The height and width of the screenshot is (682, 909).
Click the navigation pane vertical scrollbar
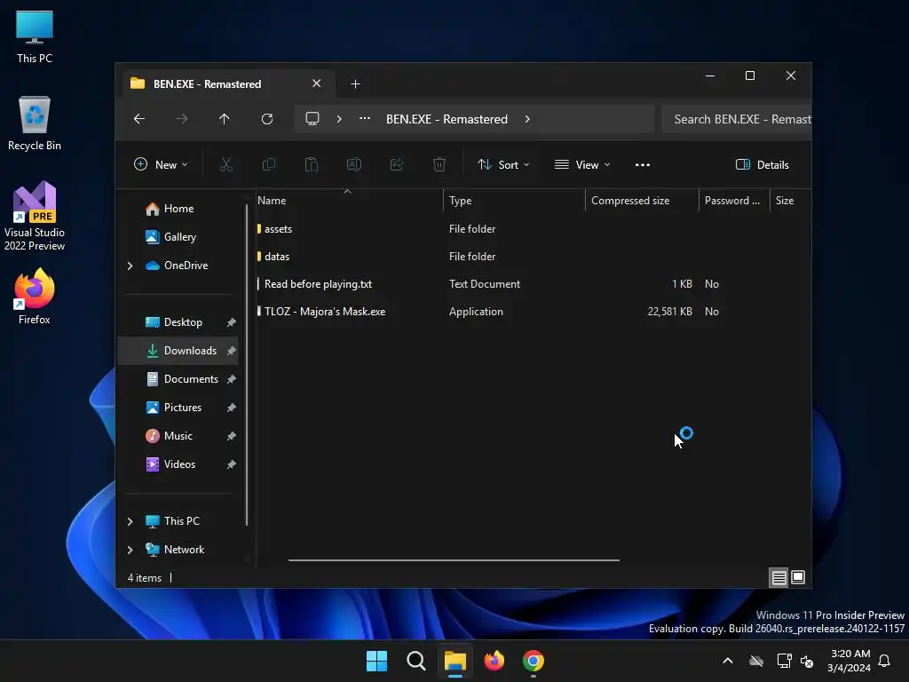(x=247, y=365)
